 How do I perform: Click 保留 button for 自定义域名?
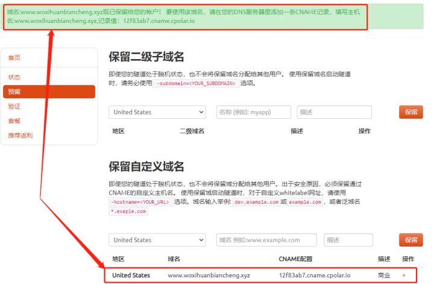point(411,240)
